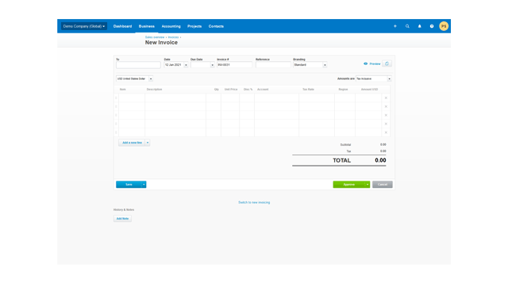Expand the Approve button dropdown arrow
Image resolution: width=508 pixels, height=298 pixels.
click(368, 185)
